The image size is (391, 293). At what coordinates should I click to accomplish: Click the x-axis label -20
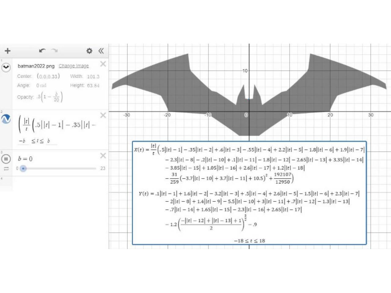(167, 115)
